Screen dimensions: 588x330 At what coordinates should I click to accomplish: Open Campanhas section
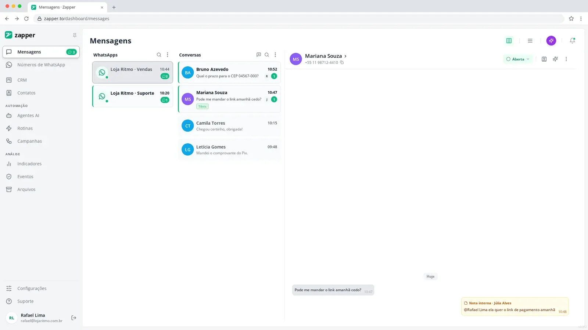pos(41,141)
